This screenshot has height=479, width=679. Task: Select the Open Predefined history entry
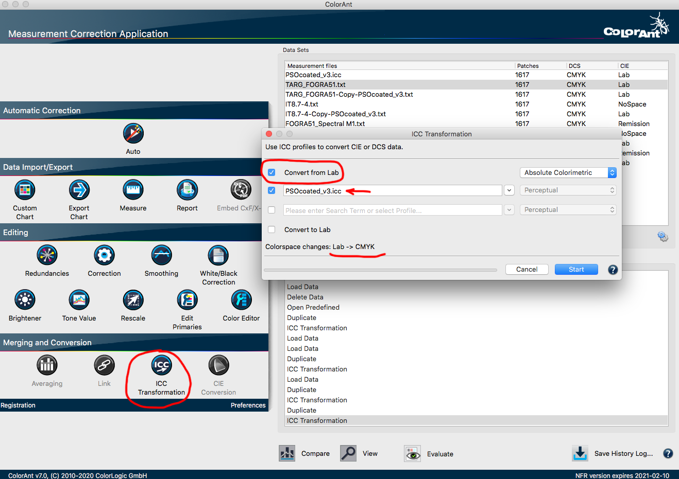476,308
